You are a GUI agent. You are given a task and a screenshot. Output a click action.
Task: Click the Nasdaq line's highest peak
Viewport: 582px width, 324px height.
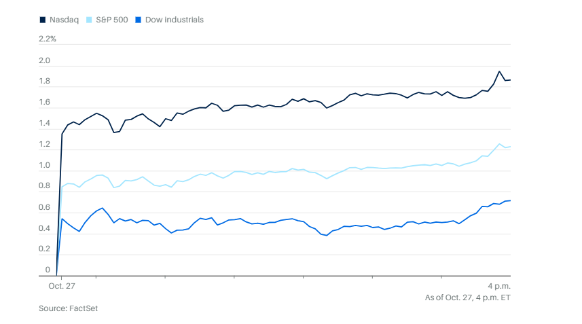(x=500, y=71)
